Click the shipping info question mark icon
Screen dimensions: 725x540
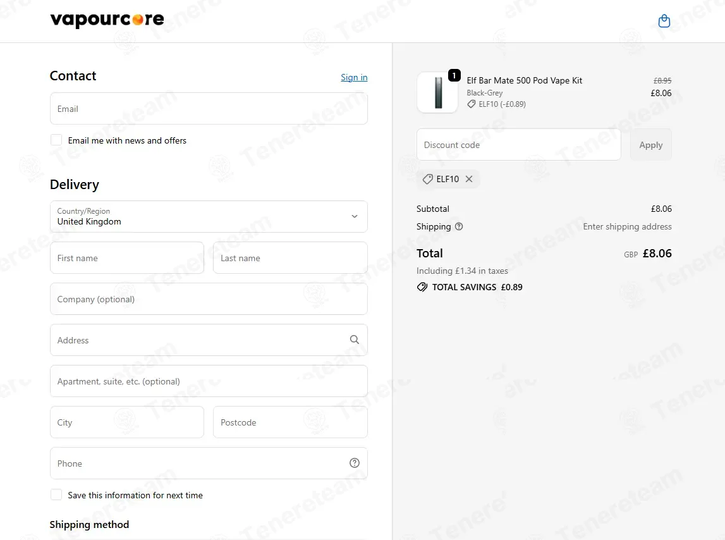pos(459,227)
